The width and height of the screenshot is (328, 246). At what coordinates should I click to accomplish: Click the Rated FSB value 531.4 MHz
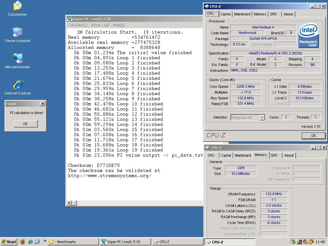[246, 103]
